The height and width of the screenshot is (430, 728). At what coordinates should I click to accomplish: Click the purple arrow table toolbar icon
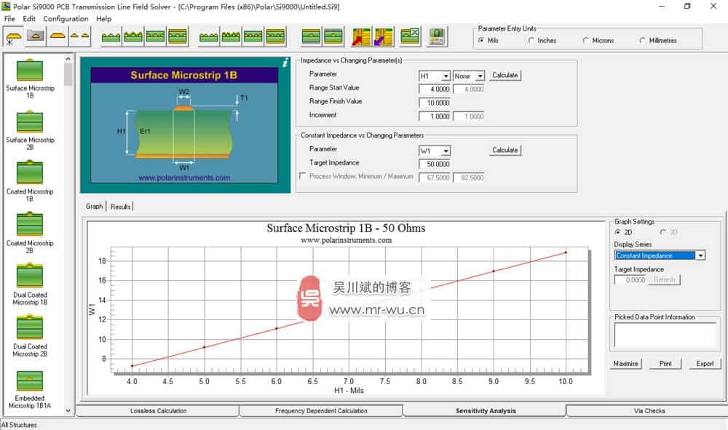[384, 36]
